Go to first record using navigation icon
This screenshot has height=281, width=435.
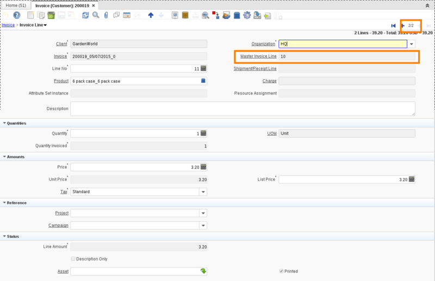pos(393,25)
